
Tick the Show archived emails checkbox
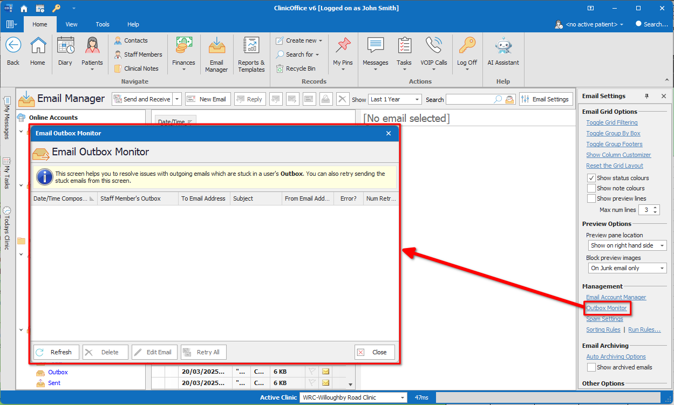pyautogui.click(x=591, y=367)
